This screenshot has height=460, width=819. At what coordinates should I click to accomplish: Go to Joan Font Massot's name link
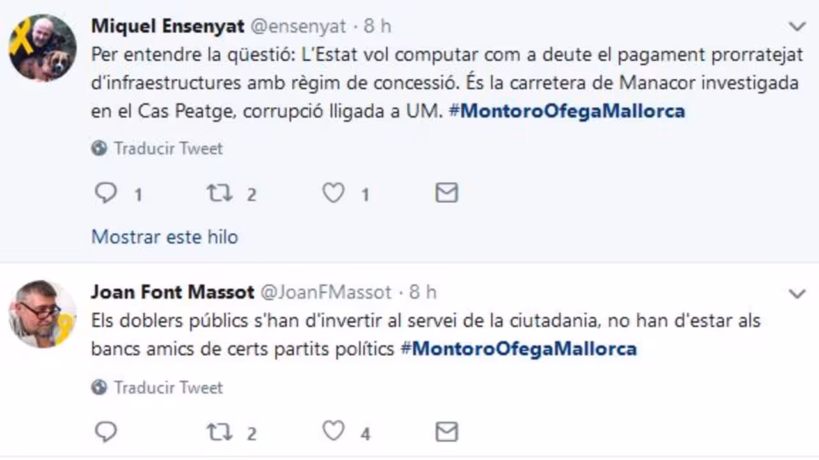coord(173,293)
